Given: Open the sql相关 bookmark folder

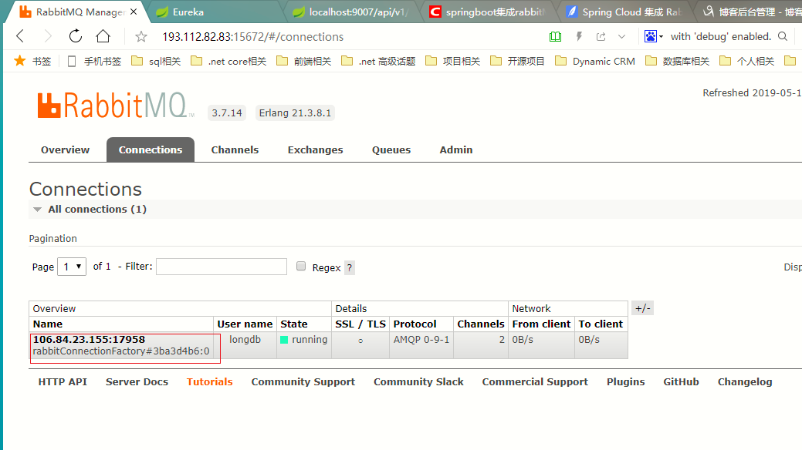Looking at the screenshot, I should pyautogui.click(x=156, y=62).
